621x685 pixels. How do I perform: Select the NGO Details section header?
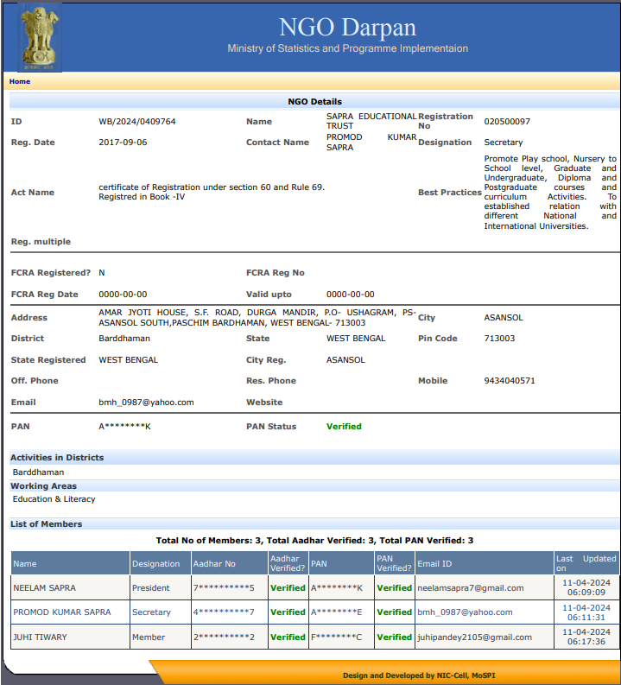[314, 102]
